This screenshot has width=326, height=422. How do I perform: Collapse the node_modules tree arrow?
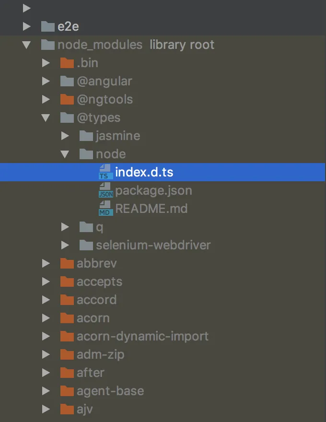click(27, 45)
